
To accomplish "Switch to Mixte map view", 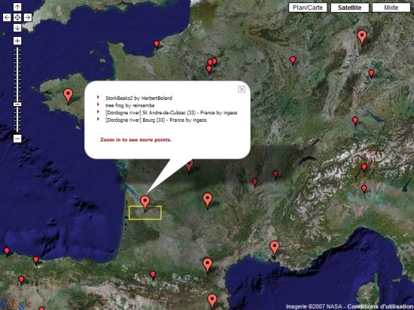I will pos(391,8).
